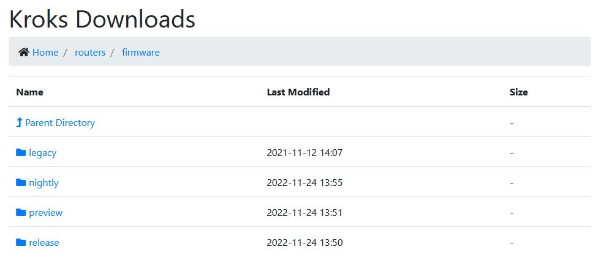Select the firmware breadcrumb item

141,53
